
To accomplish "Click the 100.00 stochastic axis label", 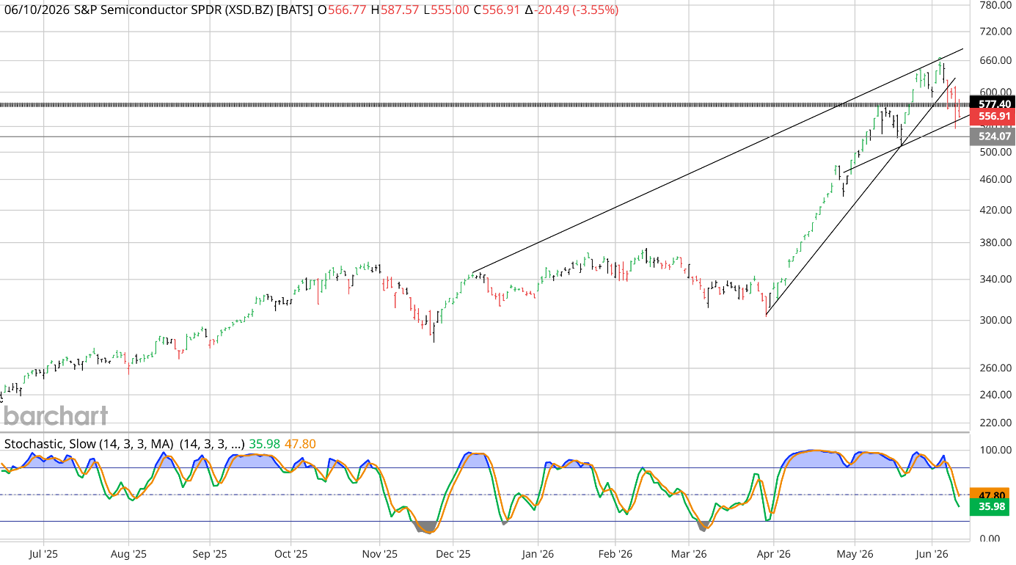I will tap(995, 450).
